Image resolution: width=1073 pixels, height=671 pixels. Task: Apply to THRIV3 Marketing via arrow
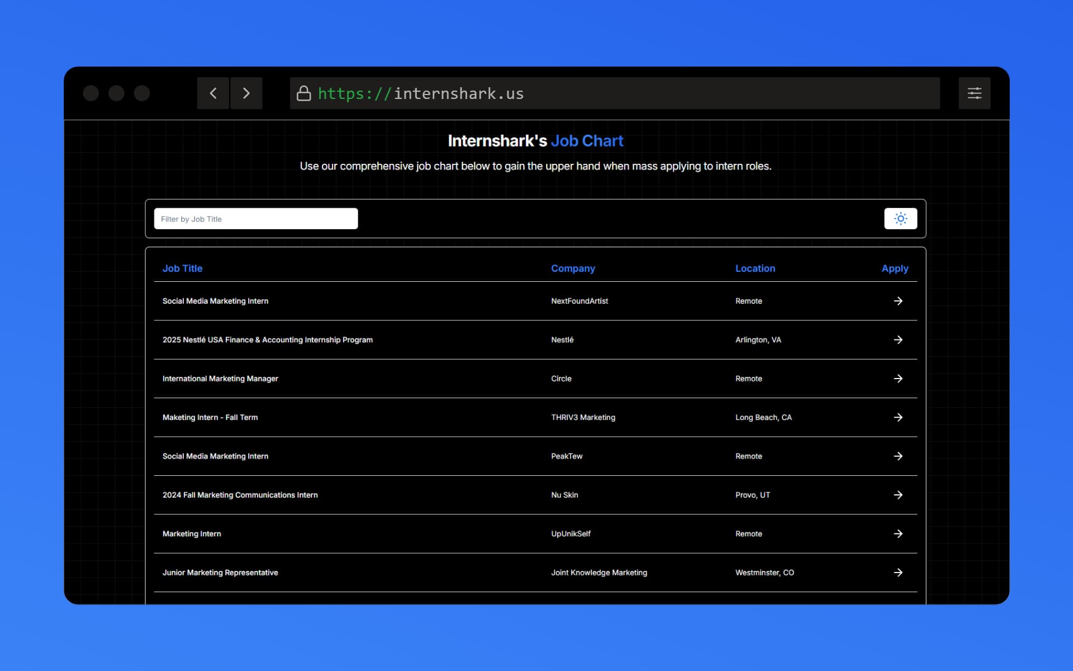(898, 417)
